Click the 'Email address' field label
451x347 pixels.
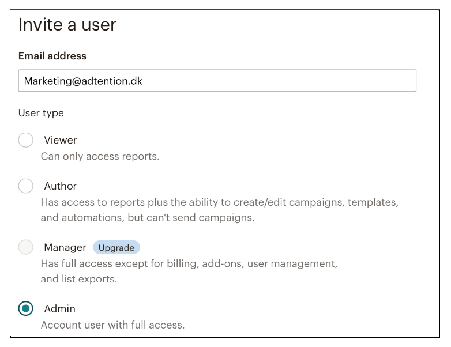pyautogui.click(x=52, y=56)
